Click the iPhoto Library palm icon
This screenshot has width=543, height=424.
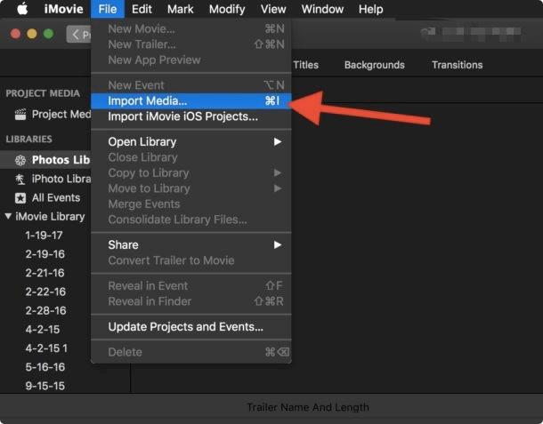click(x=20, y=180)
